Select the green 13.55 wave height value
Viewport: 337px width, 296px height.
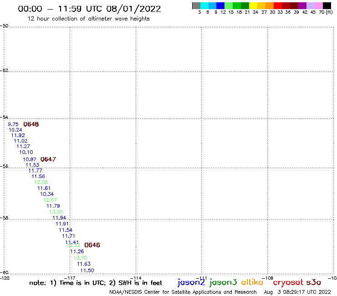[x=56, y=212]
